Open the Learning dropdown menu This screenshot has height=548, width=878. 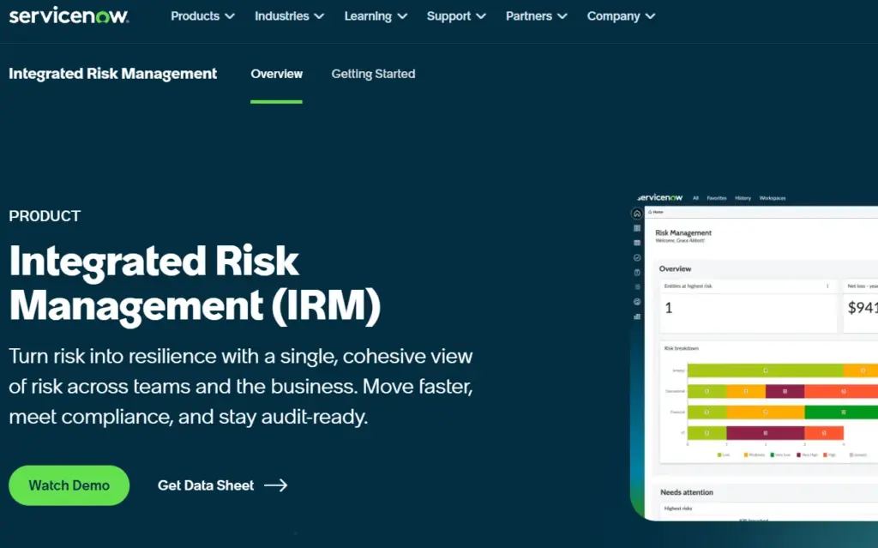[x=376, y=16]
